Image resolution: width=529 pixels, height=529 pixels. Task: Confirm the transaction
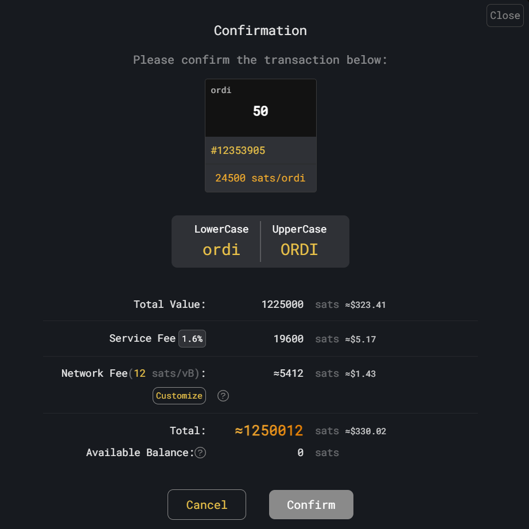coord(311,504)
